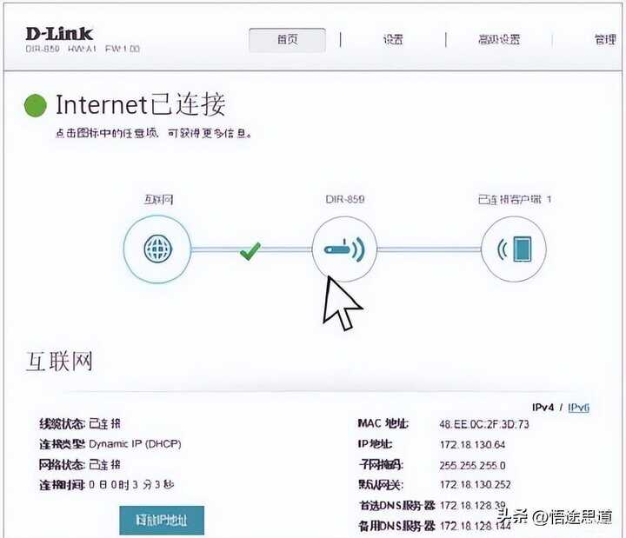
Task: Click the DIR-859 label above router
Action: click(x=345, y=199)
